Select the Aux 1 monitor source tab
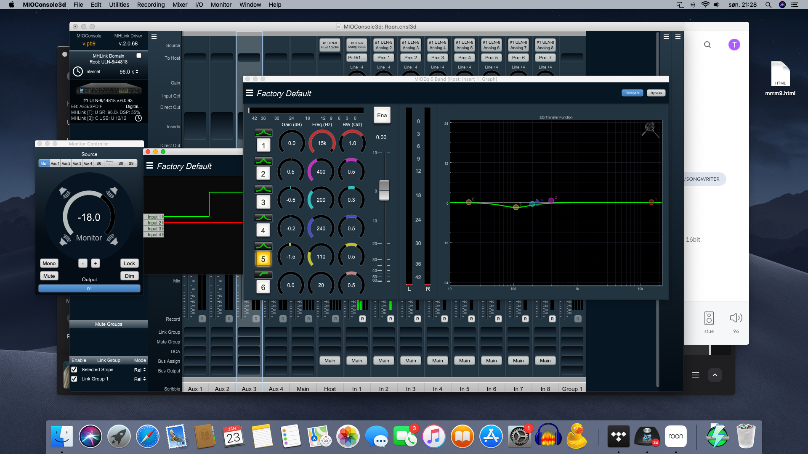The height and width of the screenshot is (454, 808). [x=55, y=163]
